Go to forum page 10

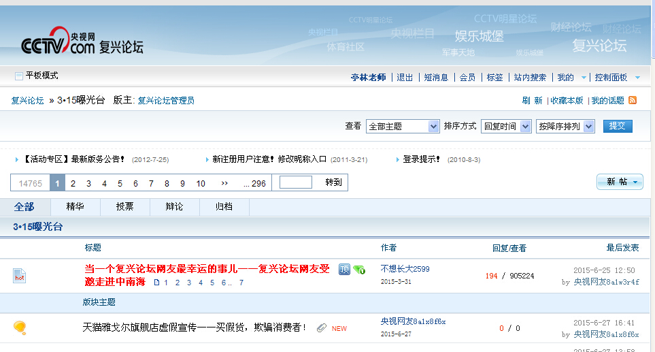[x=201, y=184]
